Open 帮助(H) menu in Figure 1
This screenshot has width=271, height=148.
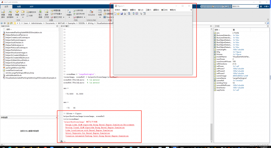point(173,10)
